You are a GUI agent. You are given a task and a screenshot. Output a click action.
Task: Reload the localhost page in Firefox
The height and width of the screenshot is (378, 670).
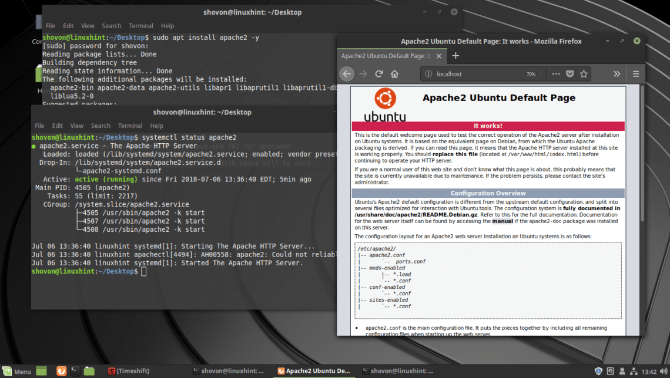pyautogui.click(x=379, y=74)
